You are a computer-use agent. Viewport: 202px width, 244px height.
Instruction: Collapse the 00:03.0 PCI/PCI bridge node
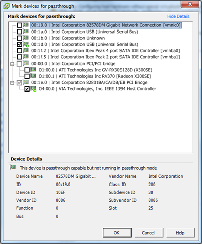pos(12,64)
